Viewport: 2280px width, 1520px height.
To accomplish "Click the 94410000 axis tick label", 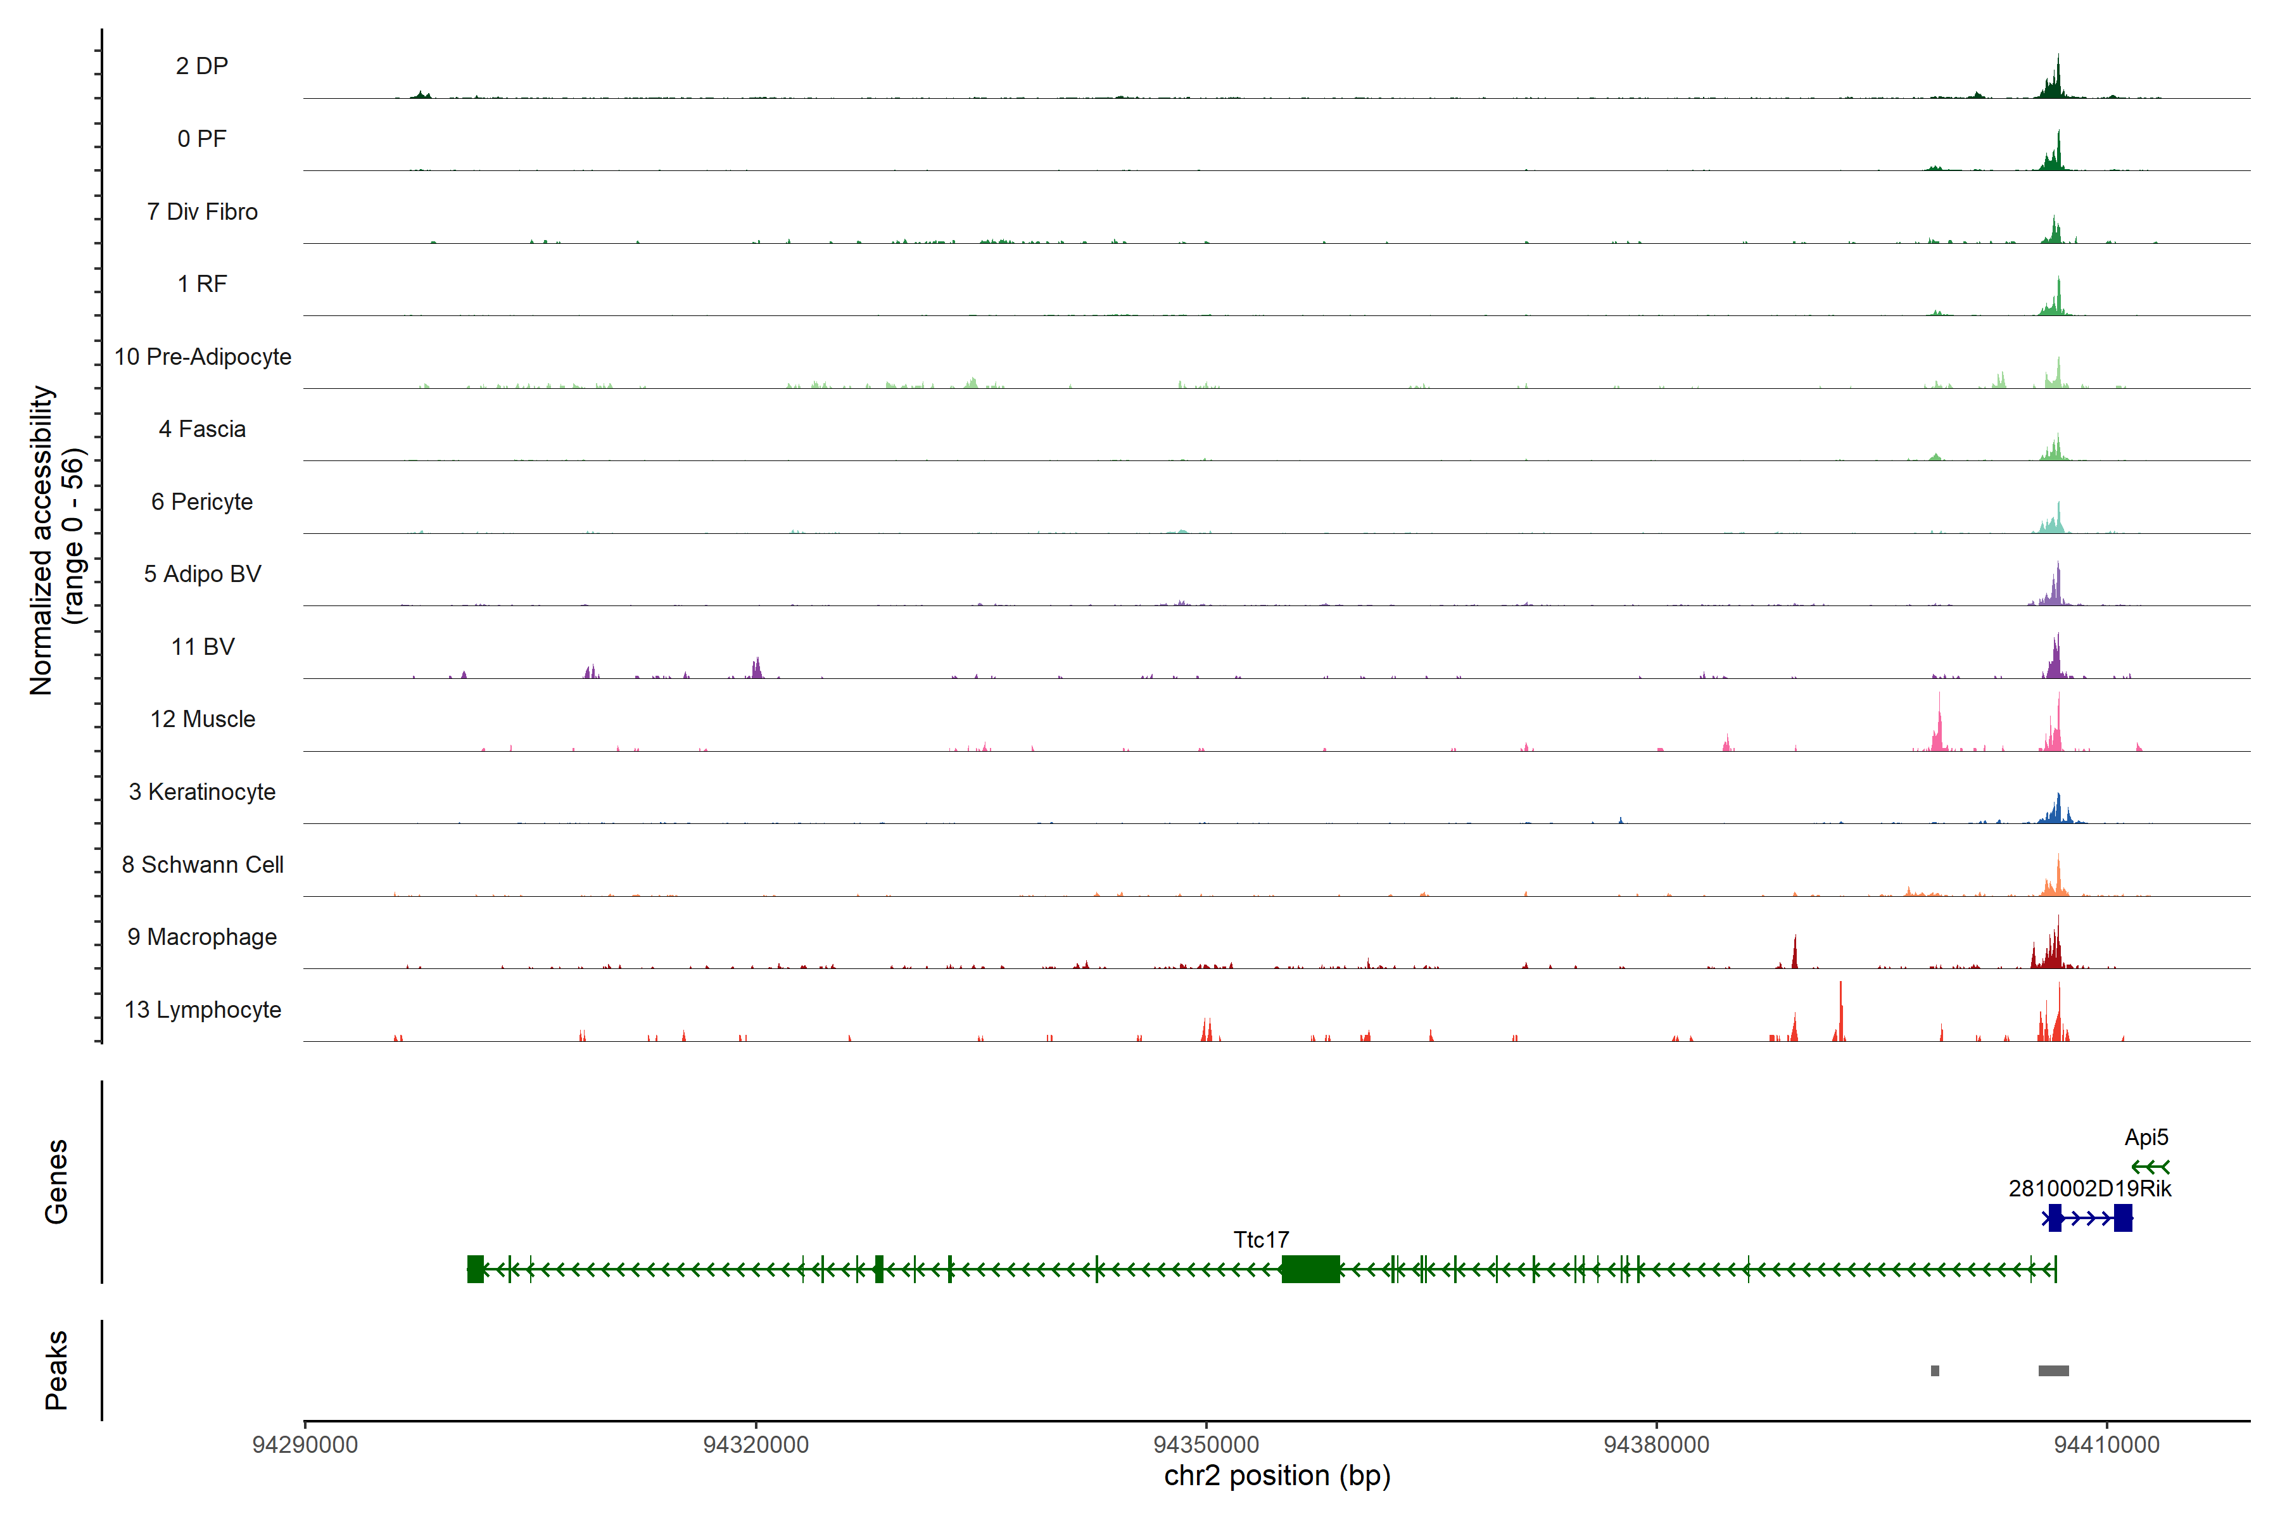I will 2106,1445.
